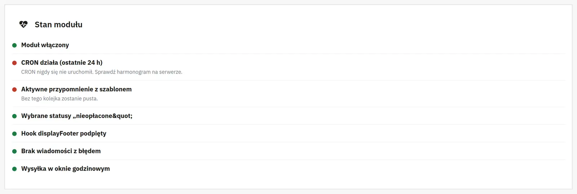Click the Brak wiadomości z błędem label
The width and height of the screenshot is (577, 194).
tap(61, 151)
